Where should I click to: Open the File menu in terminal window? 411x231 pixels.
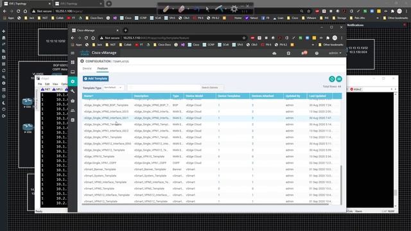40,84
